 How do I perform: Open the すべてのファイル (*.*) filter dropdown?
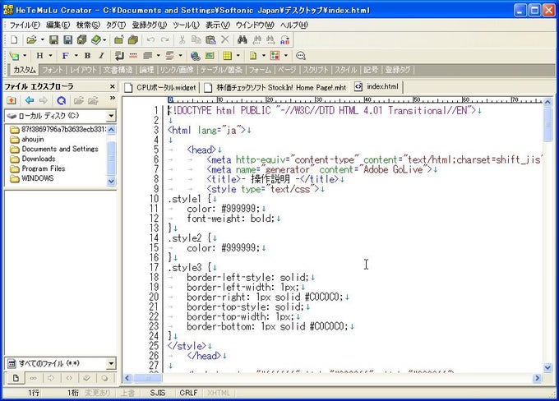click(111, 363)
